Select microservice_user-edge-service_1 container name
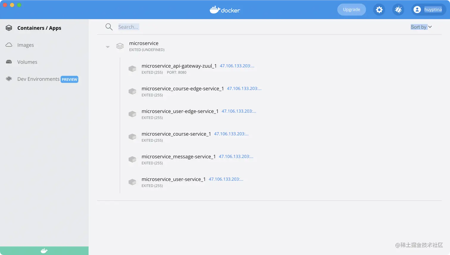This screenshot has width=450, height=255. (x=180, y=111)
